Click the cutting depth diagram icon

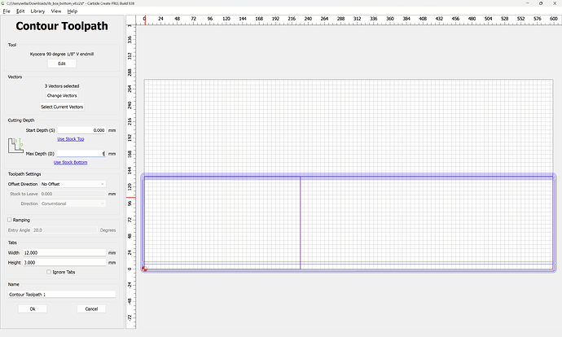point(15,147)
